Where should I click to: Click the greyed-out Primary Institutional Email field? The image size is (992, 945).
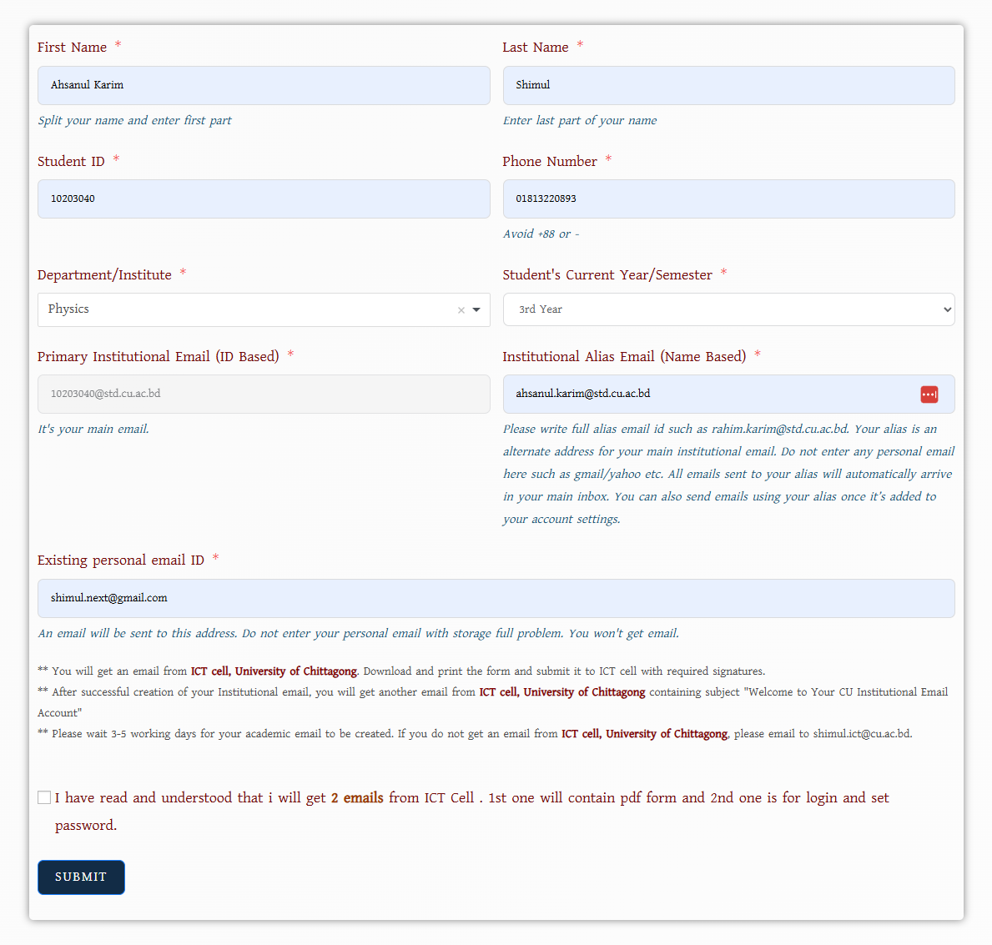click(264, 394)
